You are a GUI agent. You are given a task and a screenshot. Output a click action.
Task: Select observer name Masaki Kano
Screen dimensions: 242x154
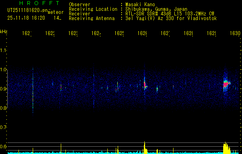[x=140, y=5]
